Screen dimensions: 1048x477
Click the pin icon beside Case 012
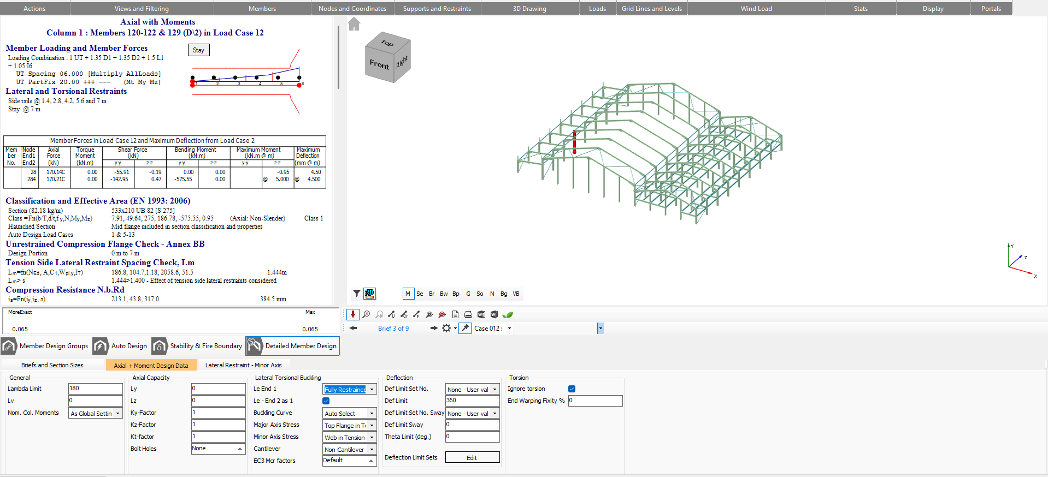pos(465,328)
